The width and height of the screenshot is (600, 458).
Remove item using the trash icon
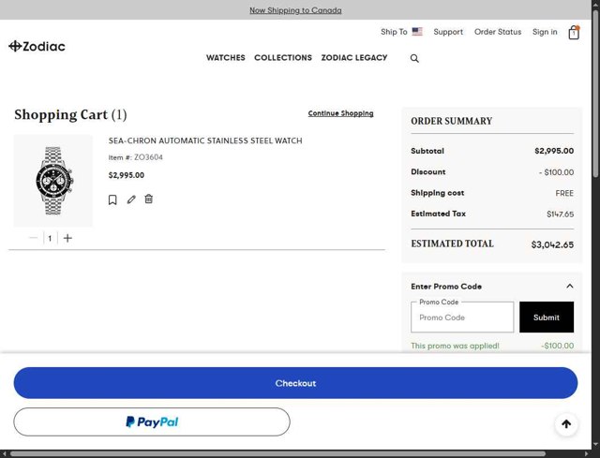[149, 199]
